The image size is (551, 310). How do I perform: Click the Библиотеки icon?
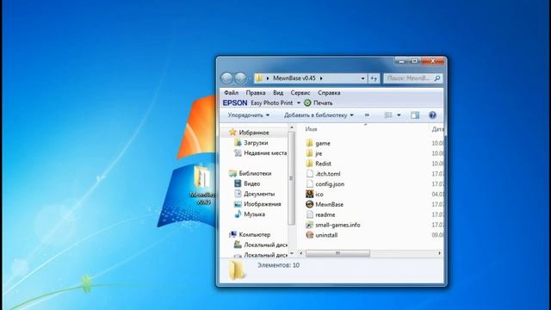232,173
